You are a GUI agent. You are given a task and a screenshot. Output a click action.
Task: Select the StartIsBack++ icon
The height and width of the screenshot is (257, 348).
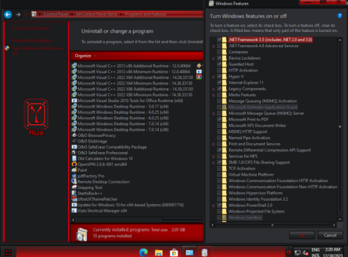(74, 193)
